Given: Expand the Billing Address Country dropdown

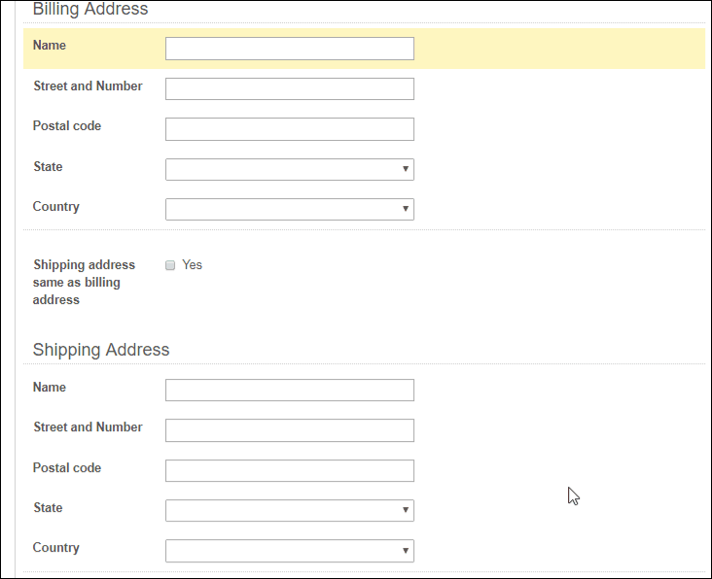Looking at the screenshot, I should pos(289,210).
